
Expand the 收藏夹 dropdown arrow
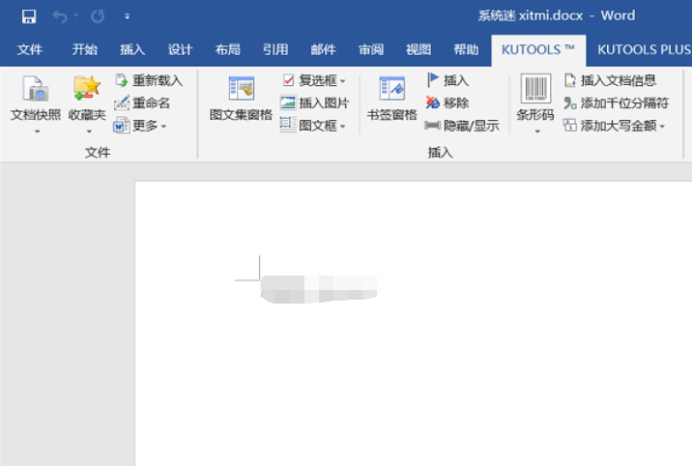[x=89, y=131]
